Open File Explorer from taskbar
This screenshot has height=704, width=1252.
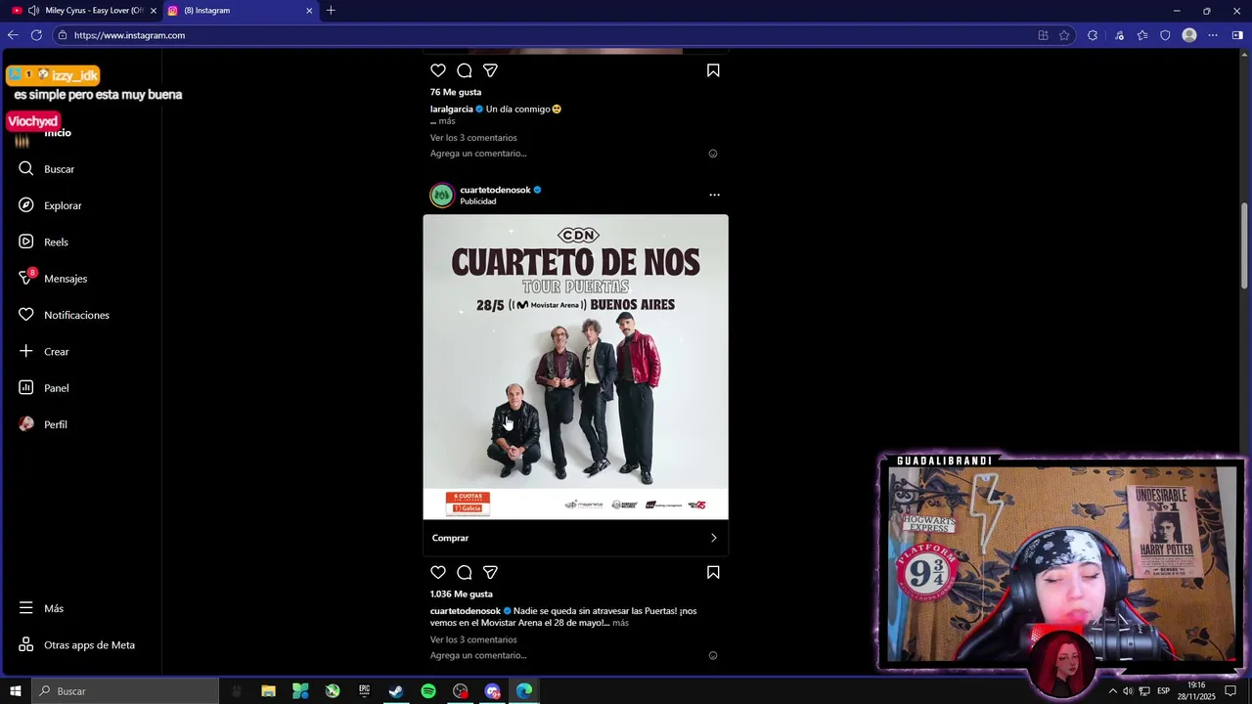[x=268, y=691]
